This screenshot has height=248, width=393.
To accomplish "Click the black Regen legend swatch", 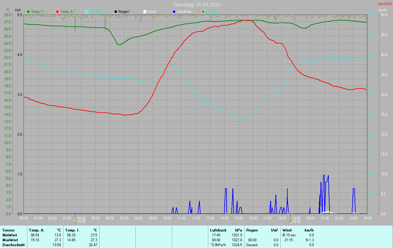I will point(116,12).
